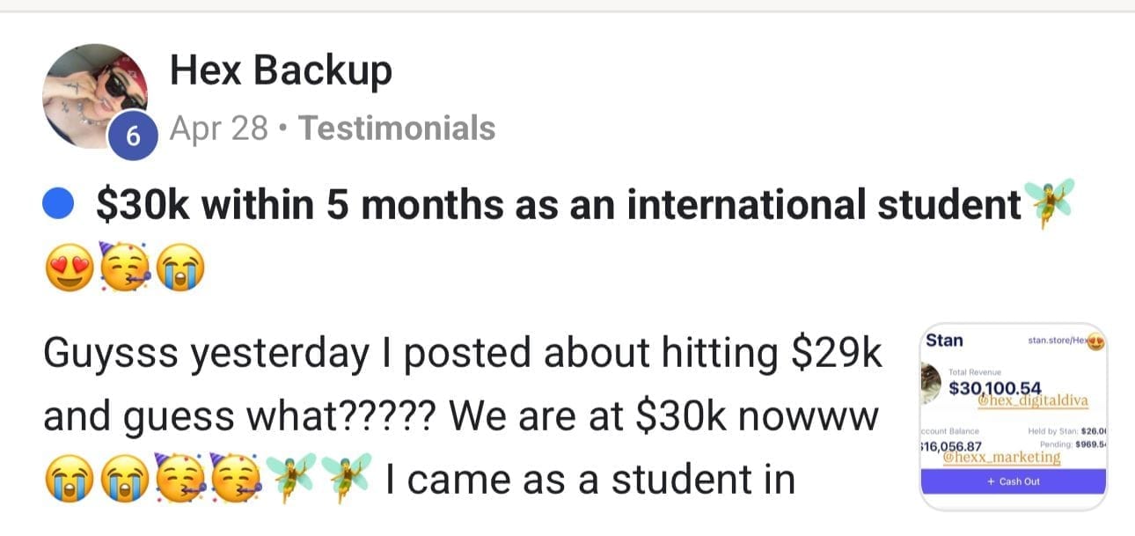
Task: Click the @hex_digitaldiva handle
Action: (1034, 401)
